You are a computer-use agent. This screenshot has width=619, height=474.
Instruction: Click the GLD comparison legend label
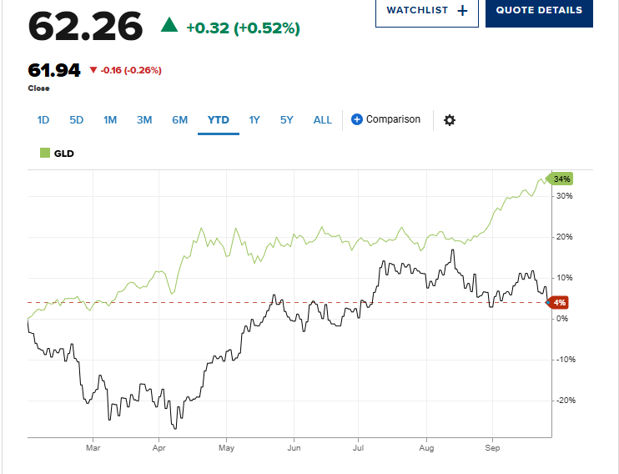64,153
